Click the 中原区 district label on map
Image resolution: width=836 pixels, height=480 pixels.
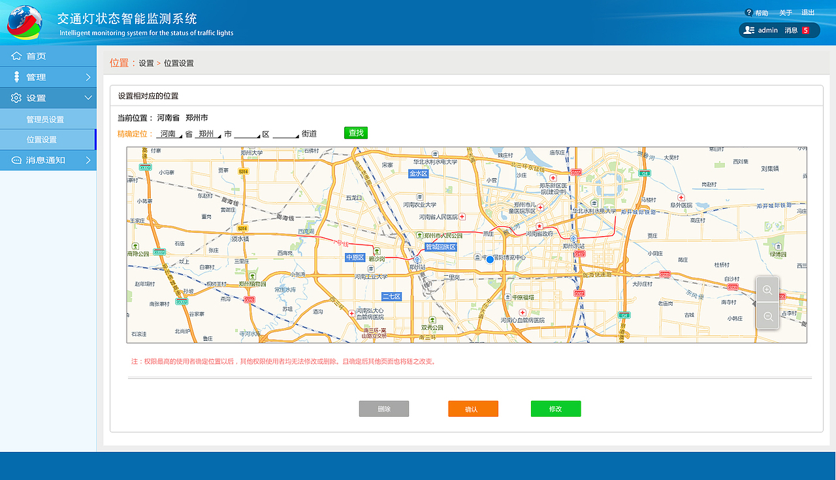(355, 258)
